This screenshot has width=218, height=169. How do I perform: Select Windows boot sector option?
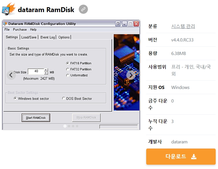point(15,98)
